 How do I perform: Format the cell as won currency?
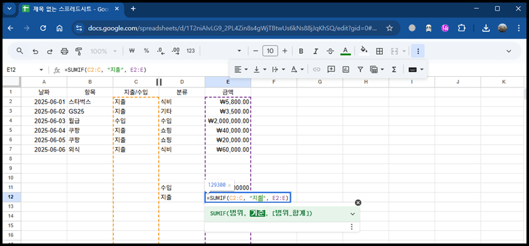pos(132,51)
